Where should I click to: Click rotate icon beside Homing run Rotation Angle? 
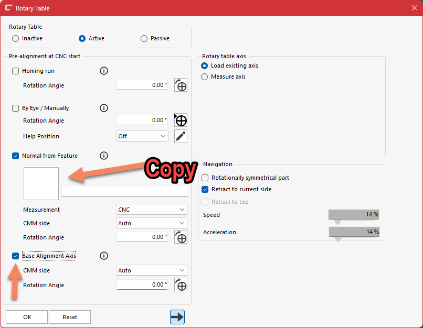[x=181, y=85]
